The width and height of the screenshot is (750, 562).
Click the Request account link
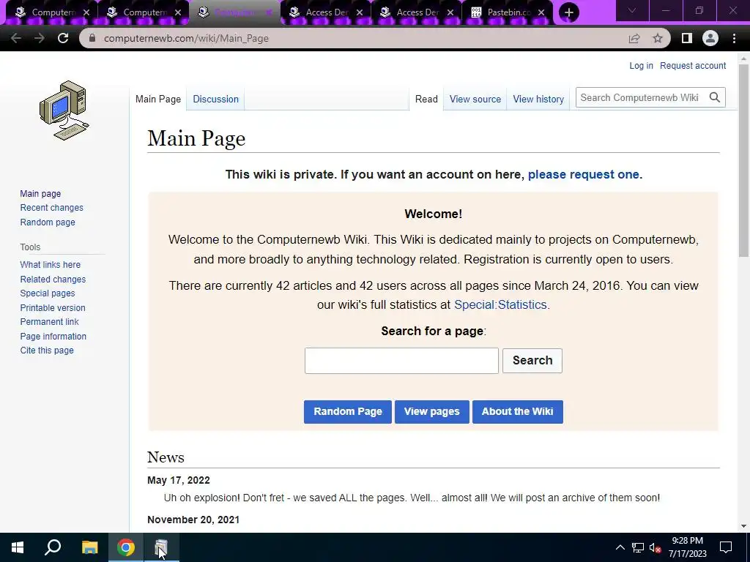pos(693,65)
